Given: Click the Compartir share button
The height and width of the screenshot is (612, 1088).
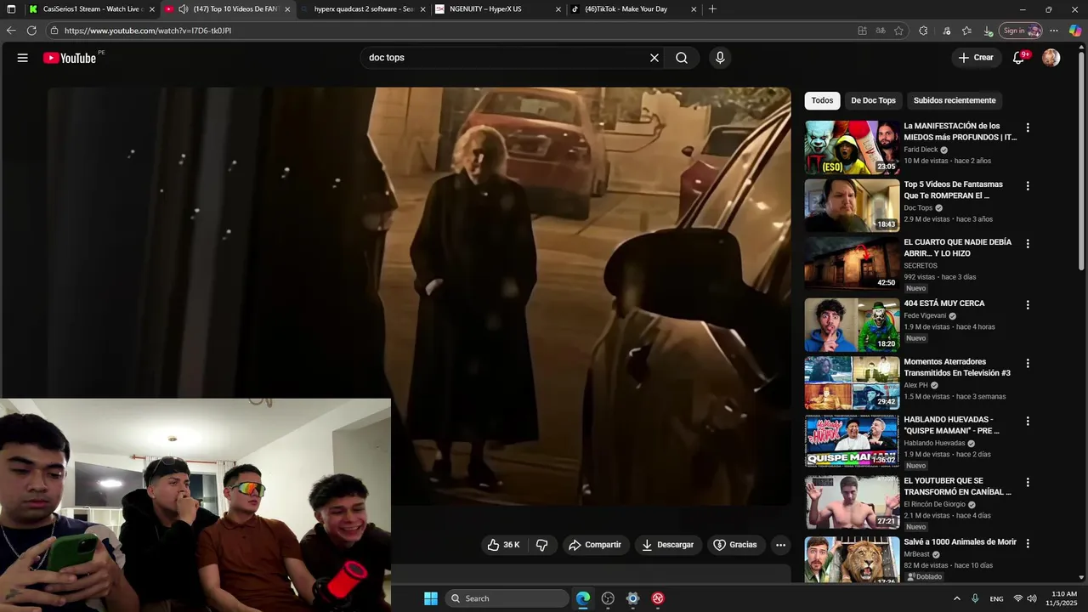Looking at the screenshot, I should [x=595, y=545].
